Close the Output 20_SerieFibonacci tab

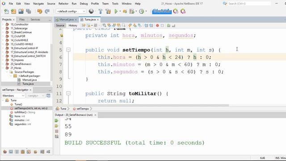[x=95, y=115]
